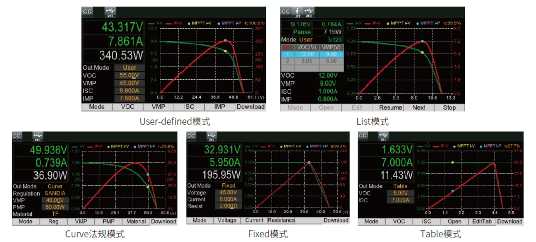The width and height of the screenshot is (536, 242).
Task: Click the CC indicator on the Table mode screen
Action: 363,136
